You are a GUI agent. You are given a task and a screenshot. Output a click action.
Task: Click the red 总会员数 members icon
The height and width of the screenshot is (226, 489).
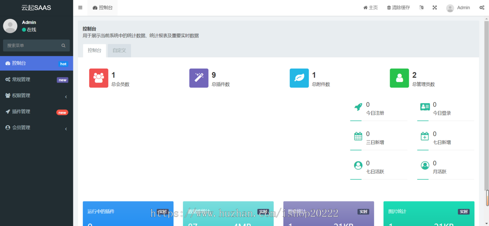[99, 78]
